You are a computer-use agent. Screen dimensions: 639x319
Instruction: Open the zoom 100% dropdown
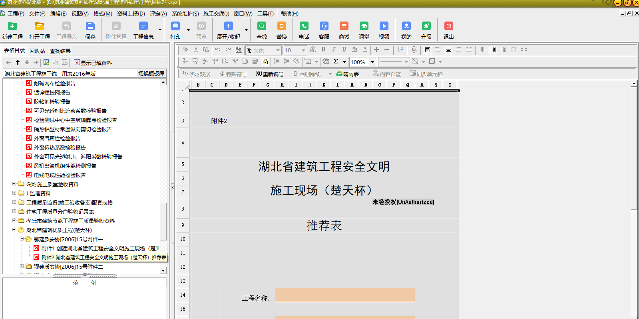[372, 62]
